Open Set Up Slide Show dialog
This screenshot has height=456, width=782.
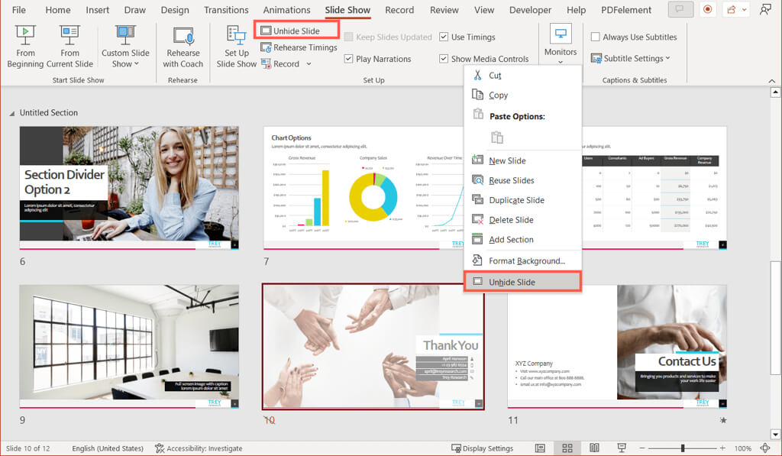pyautogui.click(x=237, y=47)
